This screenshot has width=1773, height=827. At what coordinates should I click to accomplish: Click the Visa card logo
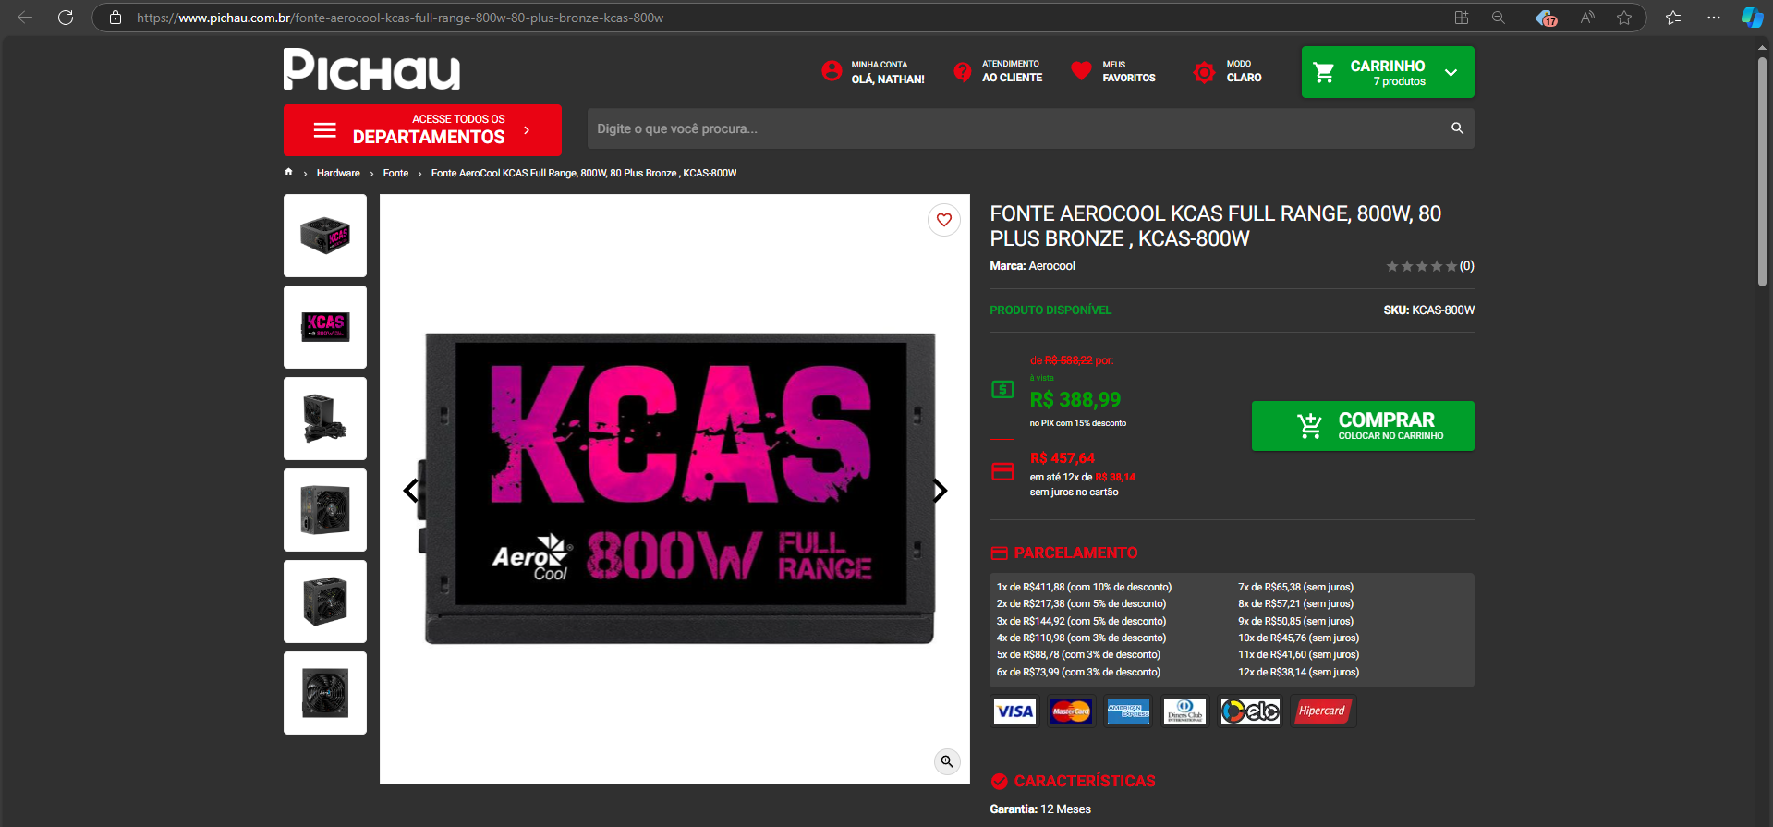(x=1014, y=711)
